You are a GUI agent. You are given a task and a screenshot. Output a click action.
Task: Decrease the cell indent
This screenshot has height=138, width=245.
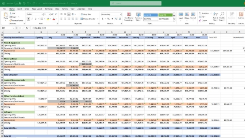73,19
